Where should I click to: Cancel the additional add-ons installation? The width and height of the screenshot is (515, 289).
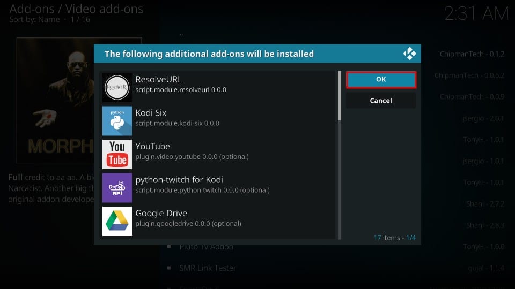381,101
